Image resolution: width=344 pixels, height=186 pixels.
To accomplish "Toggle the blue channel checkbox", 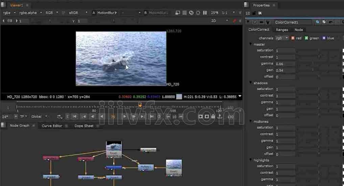I will click(324, 38).
